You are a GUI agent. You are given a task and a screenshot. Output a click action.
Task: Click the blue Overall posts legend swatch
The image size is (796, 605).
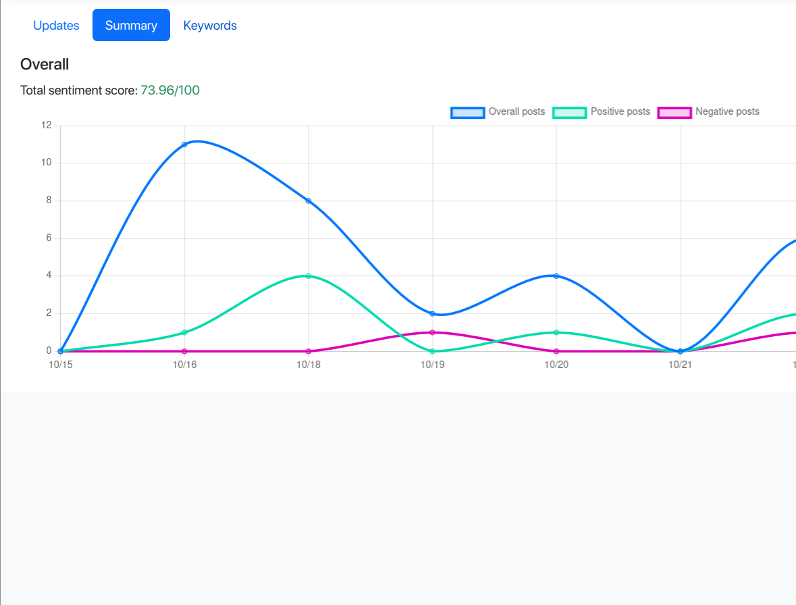pyautogui.click(x=467, y=112)
